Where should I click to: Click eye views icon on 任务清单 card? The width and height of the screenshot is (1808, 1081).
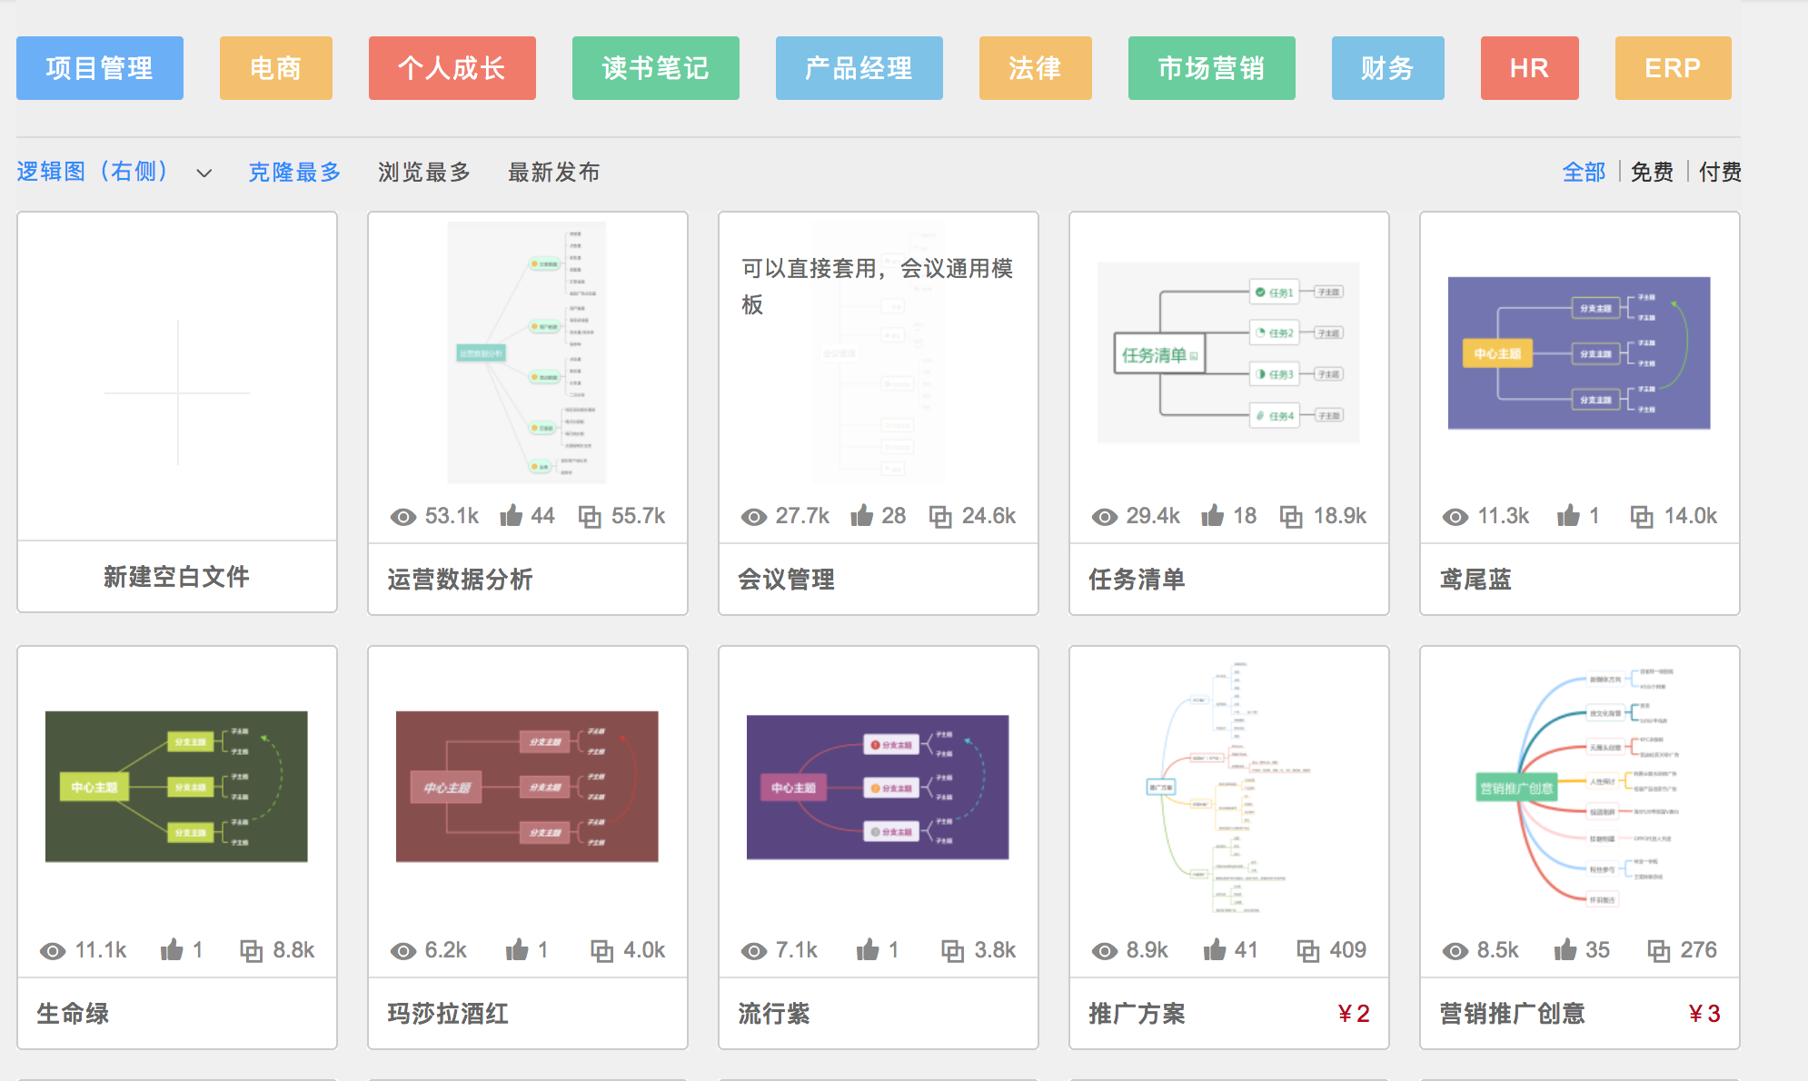click(1104, 517)
